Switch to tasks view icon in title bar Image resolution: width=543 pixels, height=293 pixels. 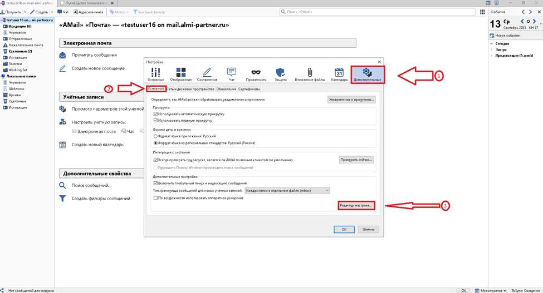click(x=496, y=3)
